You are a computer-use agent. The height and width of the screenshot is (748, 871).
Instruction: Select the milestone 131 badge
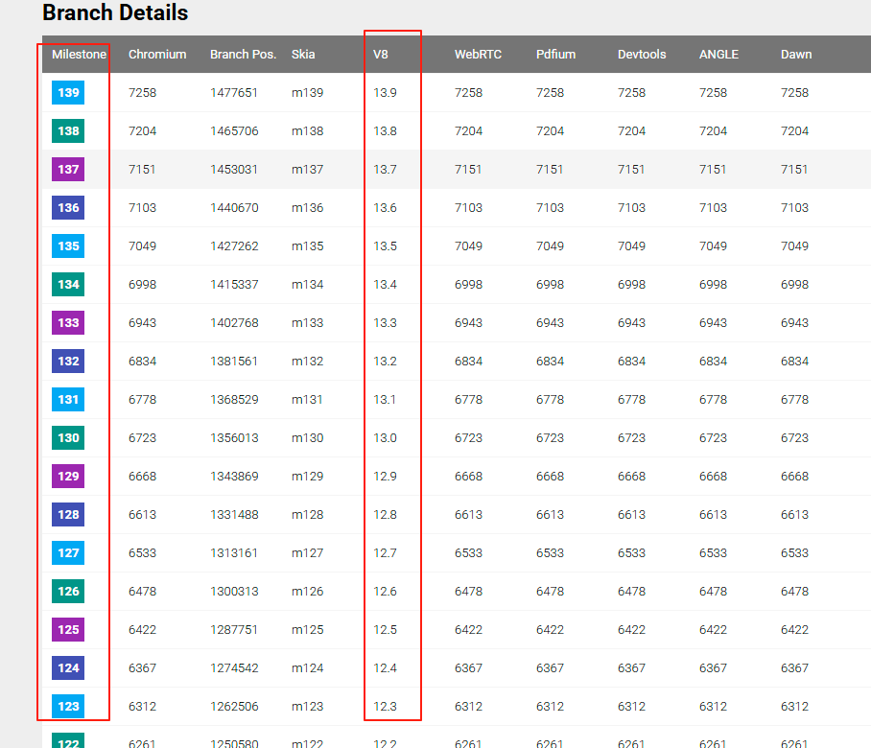[x=68, y=400]
